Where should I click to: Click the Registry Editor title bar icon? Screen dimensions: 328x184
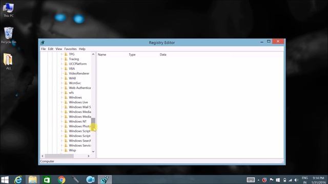43,42
